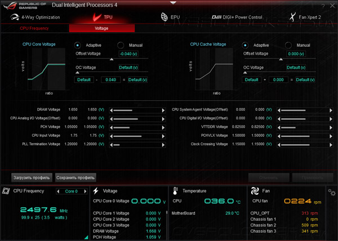The image size is (338, 241).
Task: Increase DRAM Voltage with right arrow
Action: point(163,110)
